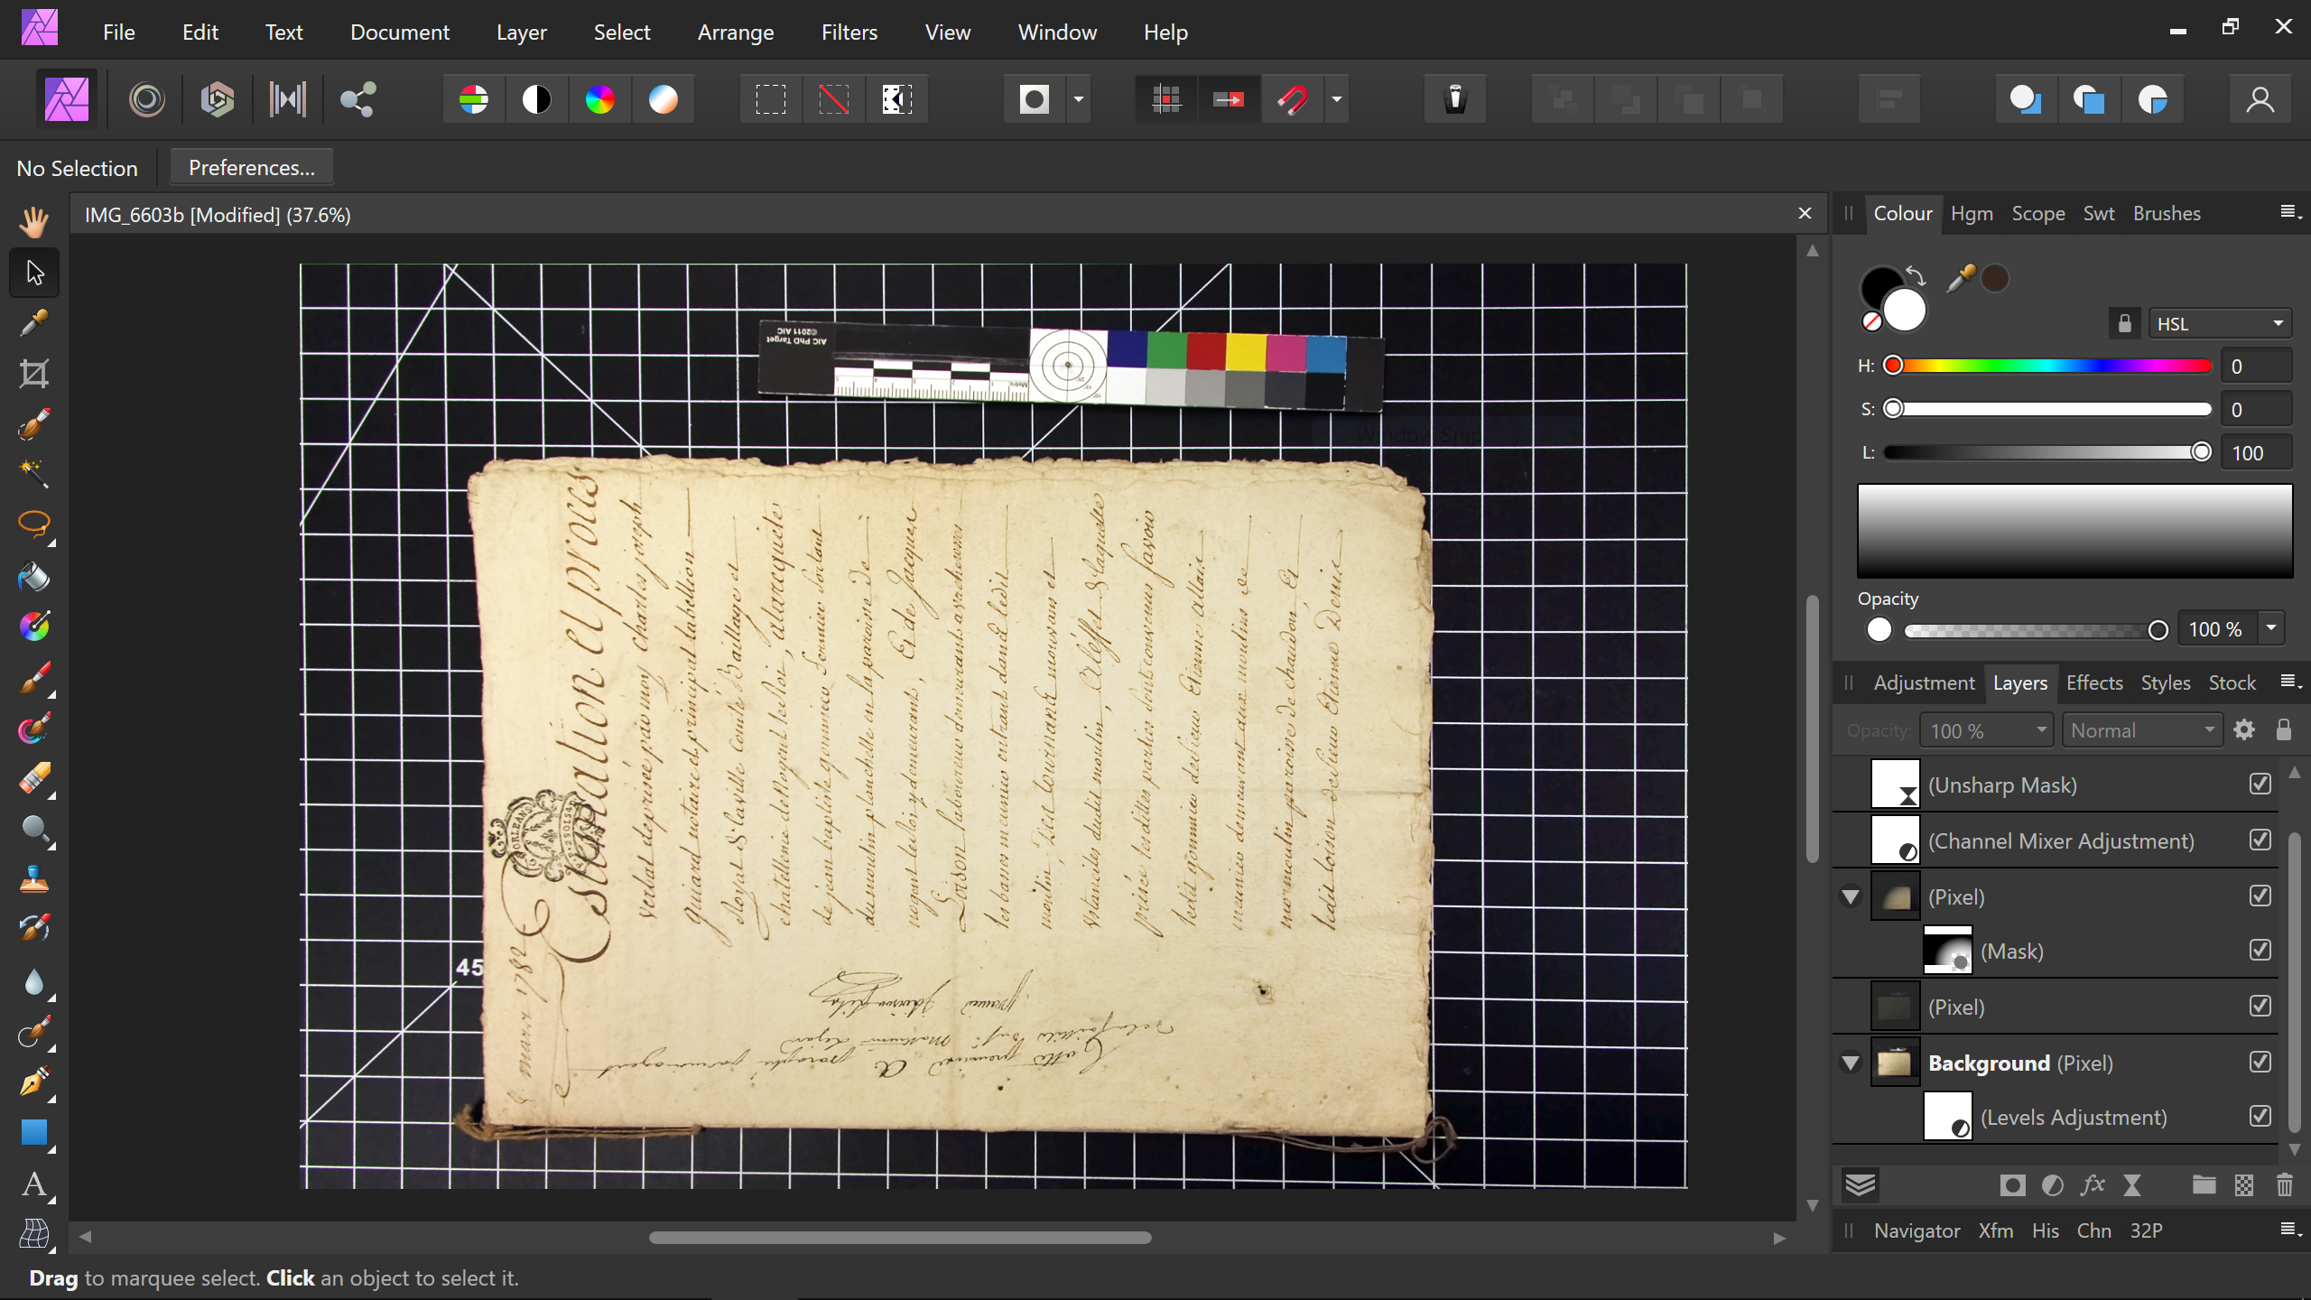Click the Invert Pixel Selection icon

click(x=896, y=99)
